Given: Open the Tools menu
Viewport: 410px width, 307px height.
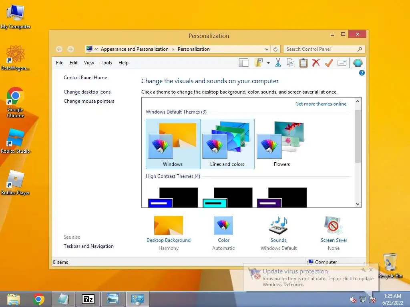Looking at the screenshot, I should point(106,63).
